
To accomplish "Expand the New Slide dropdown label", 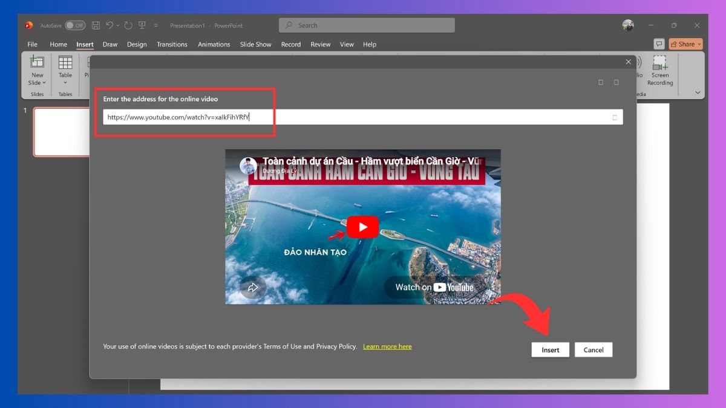I will 37,79.
